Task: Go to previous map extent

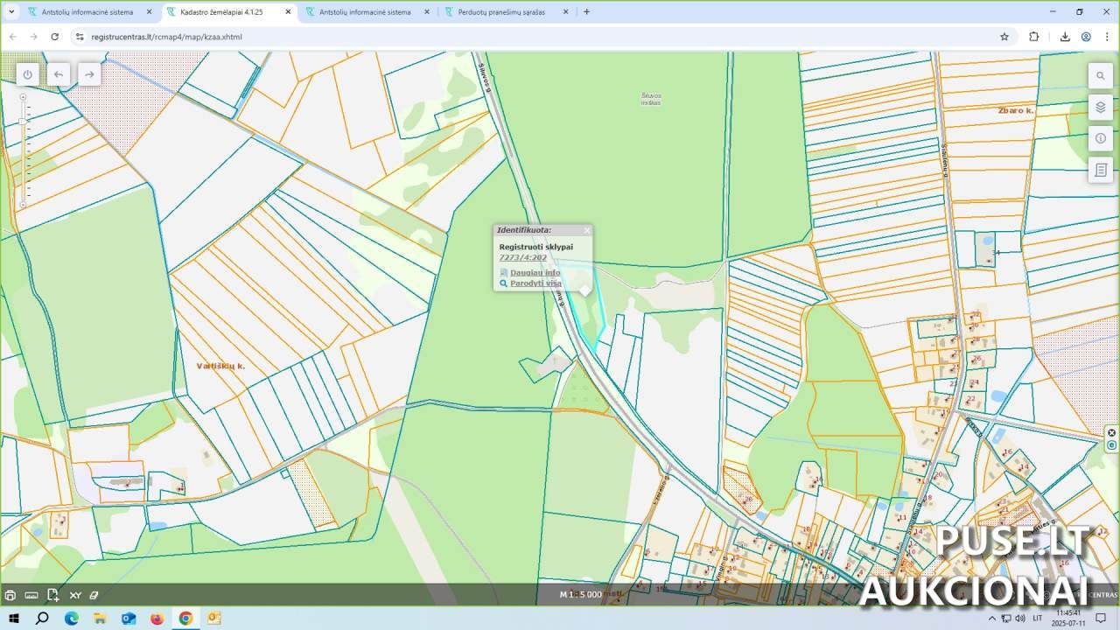Action: pyautogui.click(x=59, y=74)
